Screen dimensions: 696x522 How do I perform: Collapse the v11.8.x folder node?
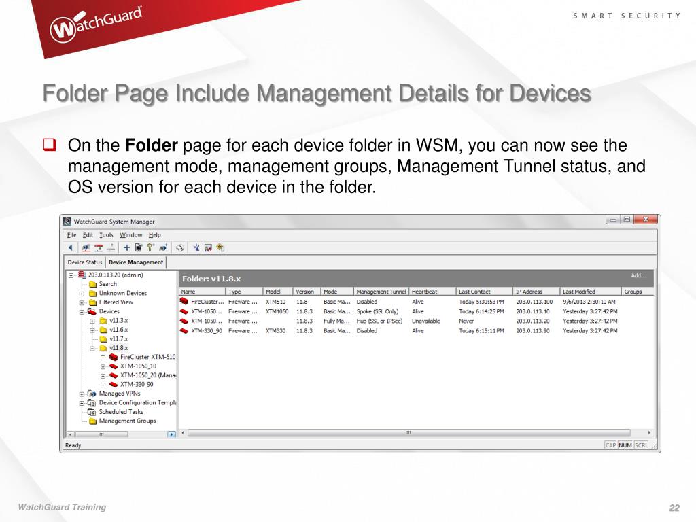tap(92, 349)
